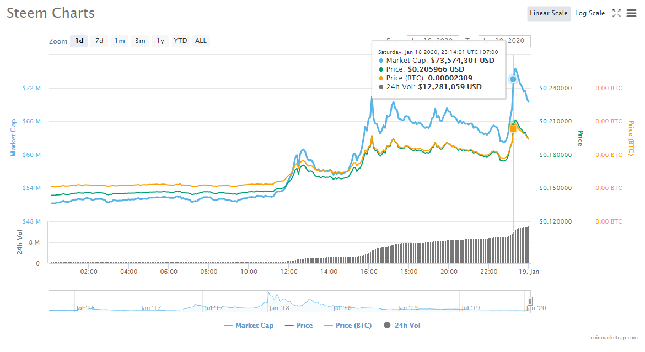Set zoom range to 1m
This screenshot has height=352, width=645.
[120, 41]
